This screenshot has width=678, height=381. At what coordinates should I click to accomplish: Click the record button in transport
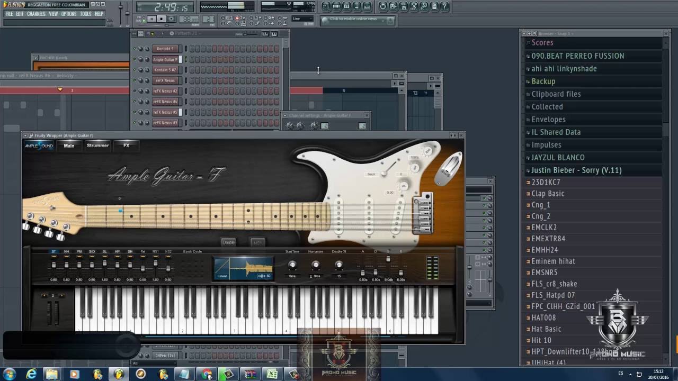(x=171, y=19)
